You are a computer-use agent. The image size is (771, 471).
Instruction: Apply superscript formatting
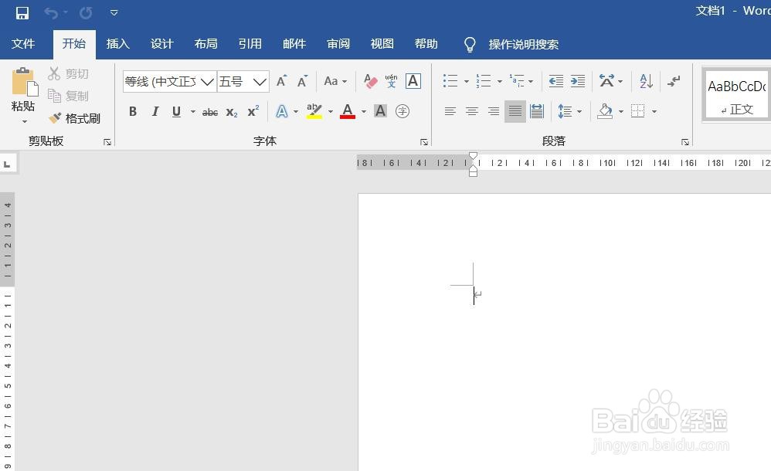(x=252, y=111)
